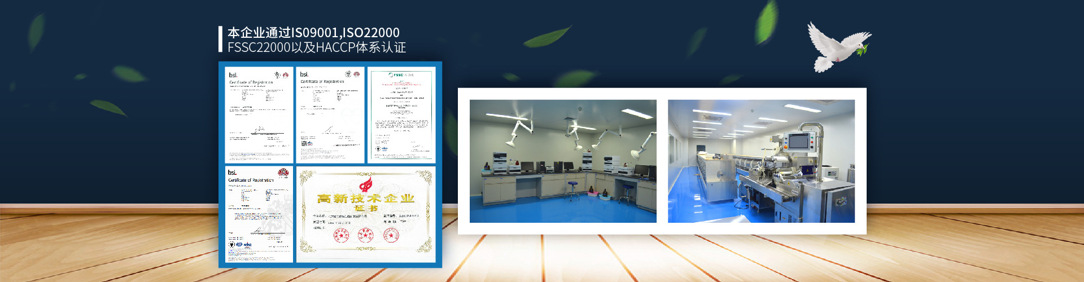This screenshot has width=1084, height=282.
Task: Click the left red seal on the gold certificate
Action: [342, 235]
